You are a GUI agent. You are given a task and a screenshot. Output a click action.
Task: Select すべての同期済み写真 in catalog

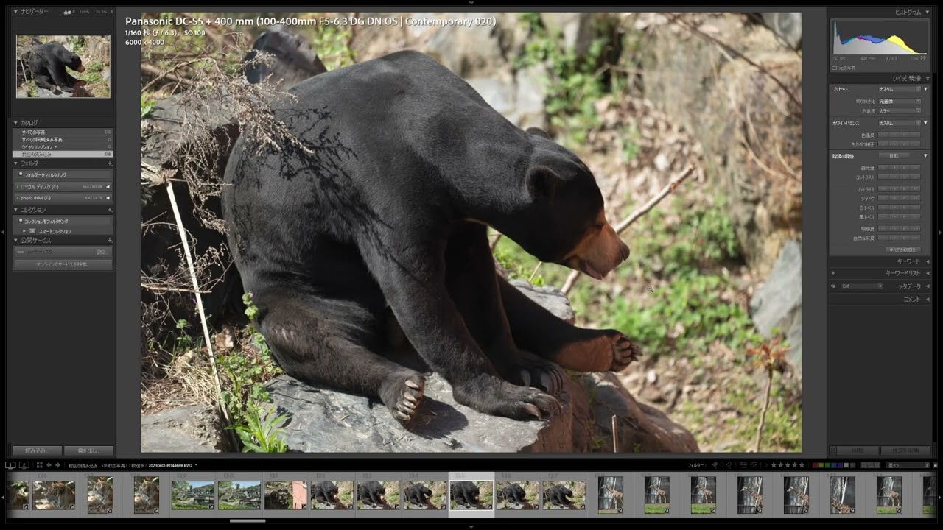coord(63,140)
